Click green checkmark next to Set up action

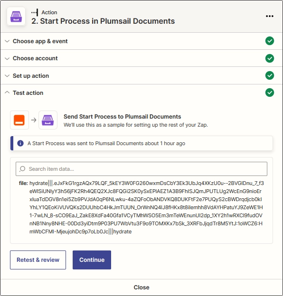point(270,75)
